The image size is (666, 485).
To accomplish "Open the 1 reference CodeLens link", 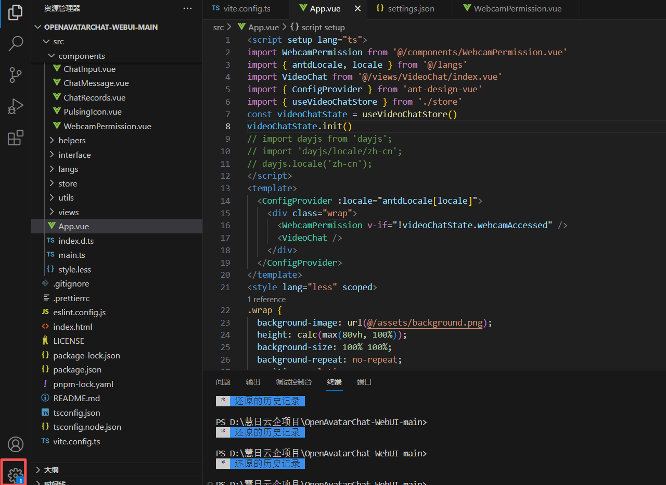I will point(266,299).
